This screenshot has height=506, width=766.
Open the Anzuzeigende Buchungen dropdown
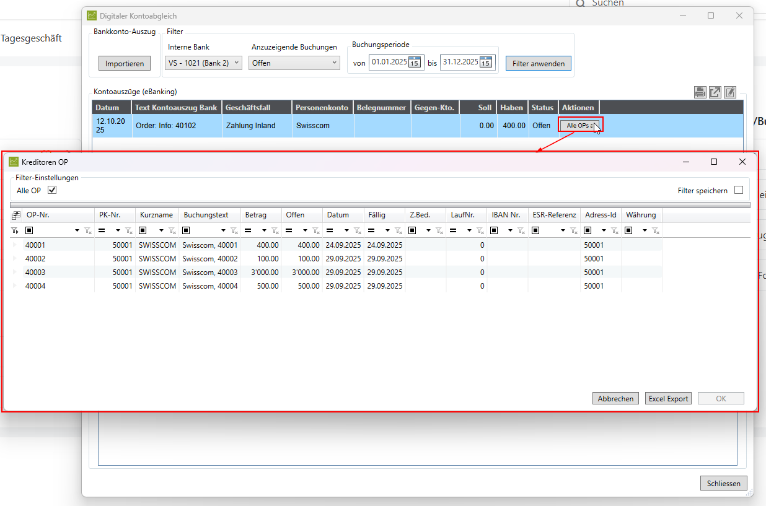click(294, 63)
